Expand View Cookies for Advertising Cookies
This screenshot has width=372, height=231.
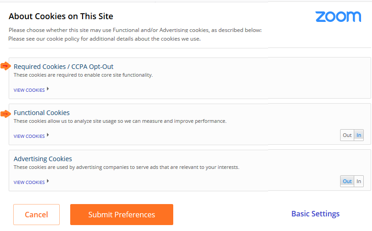[29, 182]
